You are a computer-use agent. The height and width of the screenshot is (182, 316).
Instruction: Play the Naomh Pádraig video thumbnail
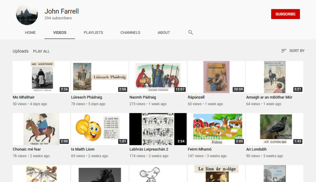coord(158,77)
